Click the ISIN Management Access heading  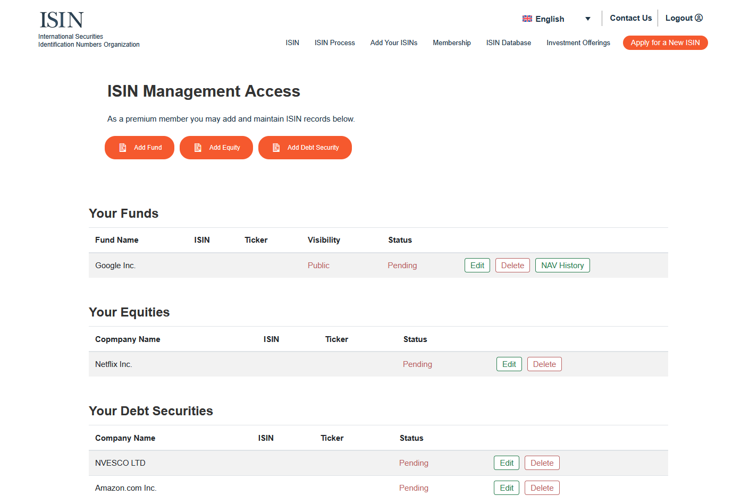[204, 91]
